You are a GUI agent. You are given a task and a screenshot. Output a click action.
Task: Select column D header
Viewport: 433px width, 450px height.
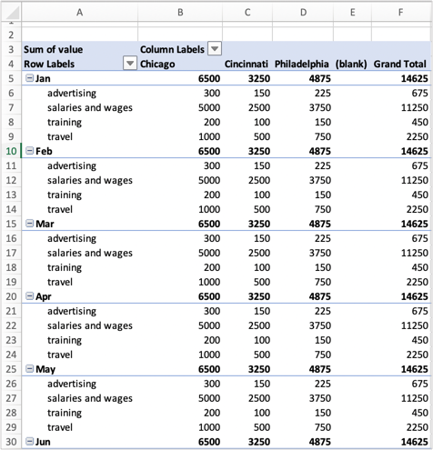[303, 12]
